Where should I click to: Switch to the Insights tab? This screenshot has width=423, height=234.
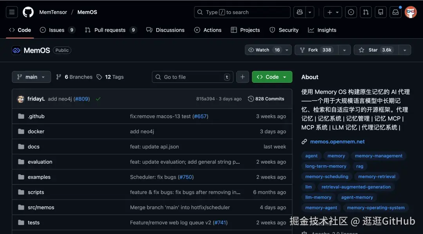click(322, 30)
